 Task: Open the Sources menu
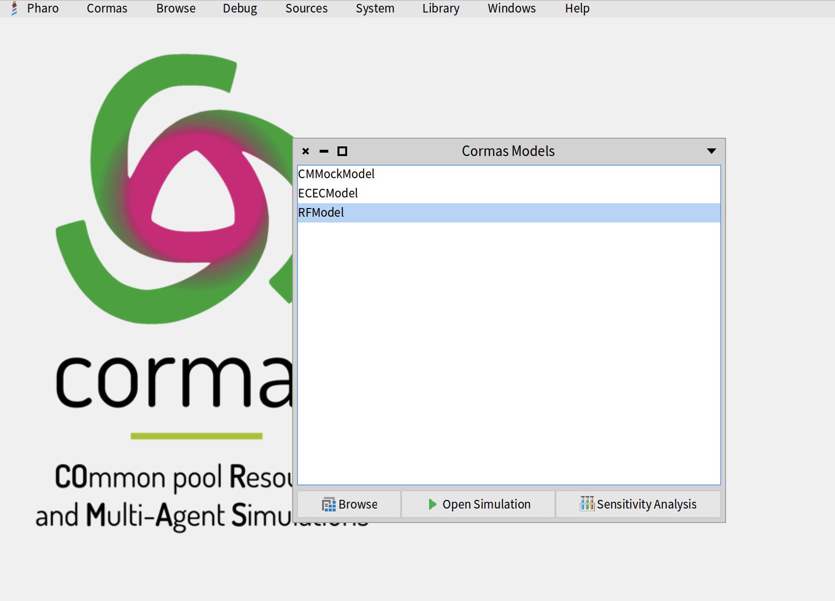(306, 9)
